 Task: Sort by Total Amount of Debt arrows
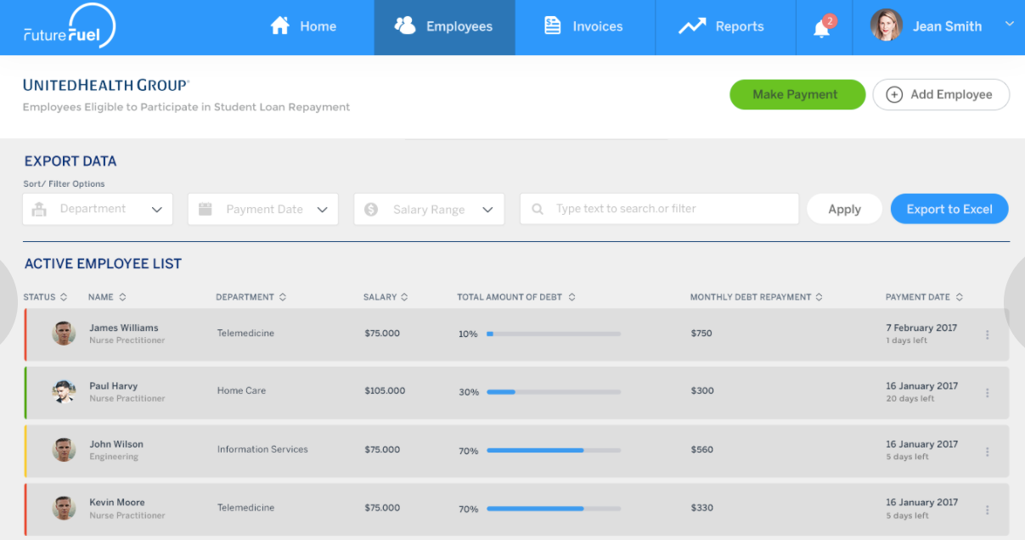572,297
